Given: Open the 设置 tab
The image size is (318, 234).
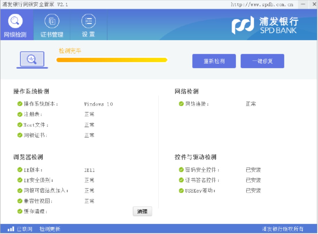Looking at the screenshot, I should tap(89, 25).
